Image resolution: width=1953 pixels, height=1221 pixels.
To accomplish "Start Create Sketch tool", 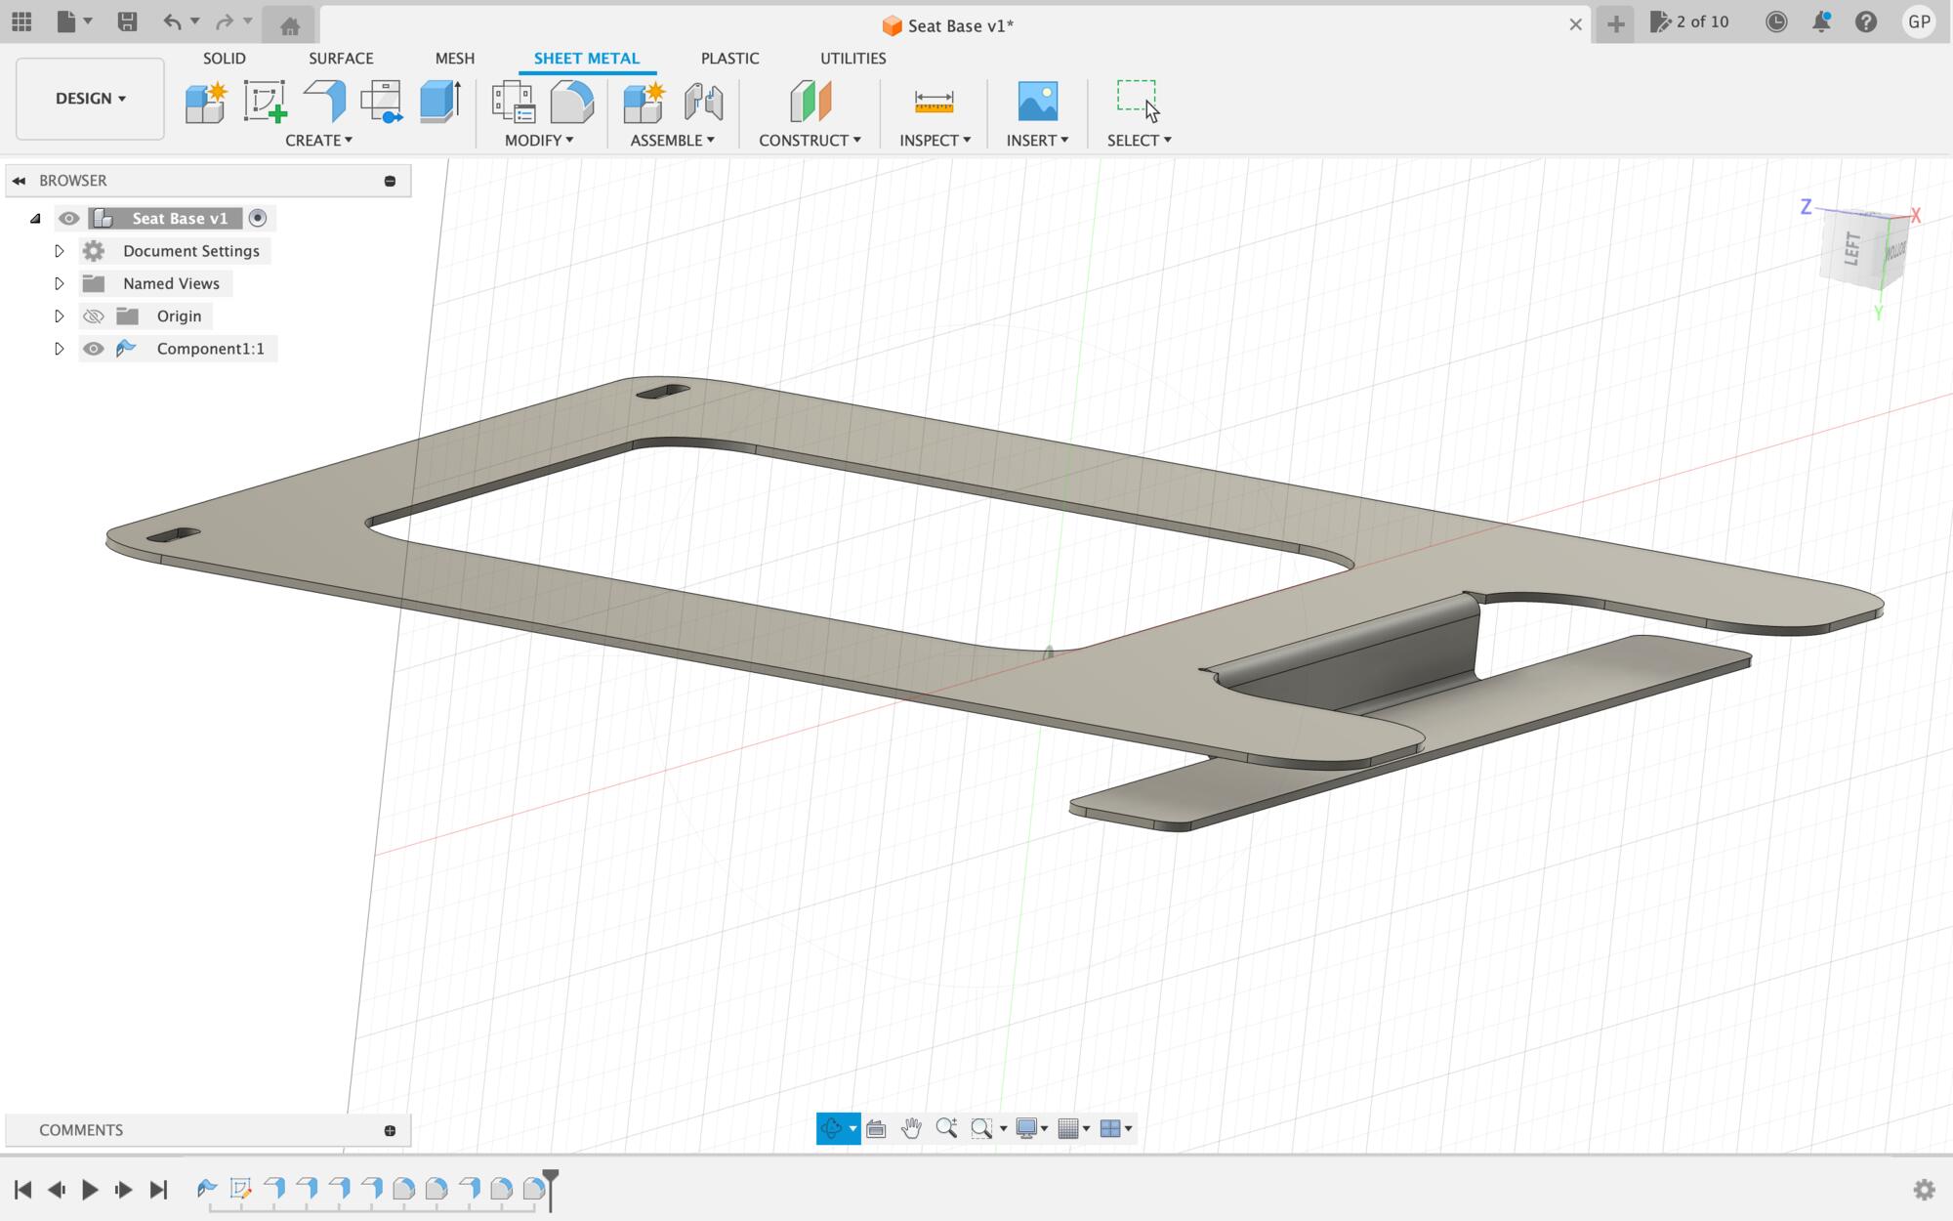I will point(265,102).
